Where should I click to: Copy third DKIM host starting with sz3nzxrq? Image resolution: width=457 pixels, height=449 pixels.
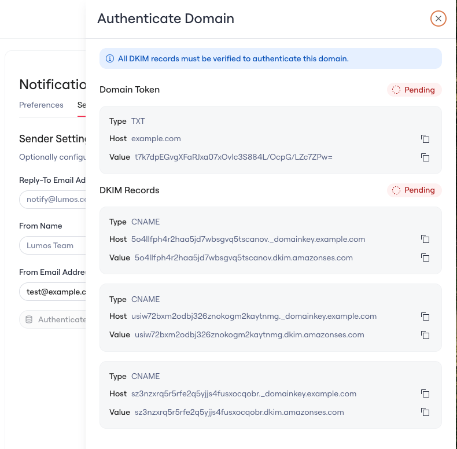pos(425,393)
